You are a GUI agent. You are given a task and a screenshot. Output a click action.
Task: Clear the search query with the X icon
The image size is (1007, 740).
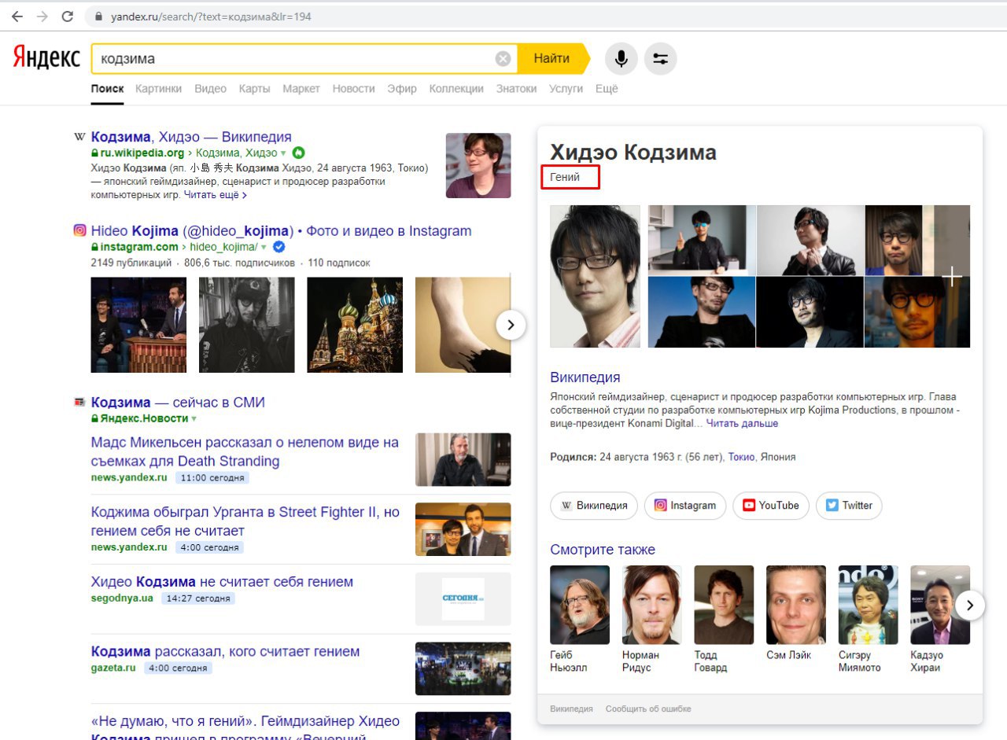(503, 59)
